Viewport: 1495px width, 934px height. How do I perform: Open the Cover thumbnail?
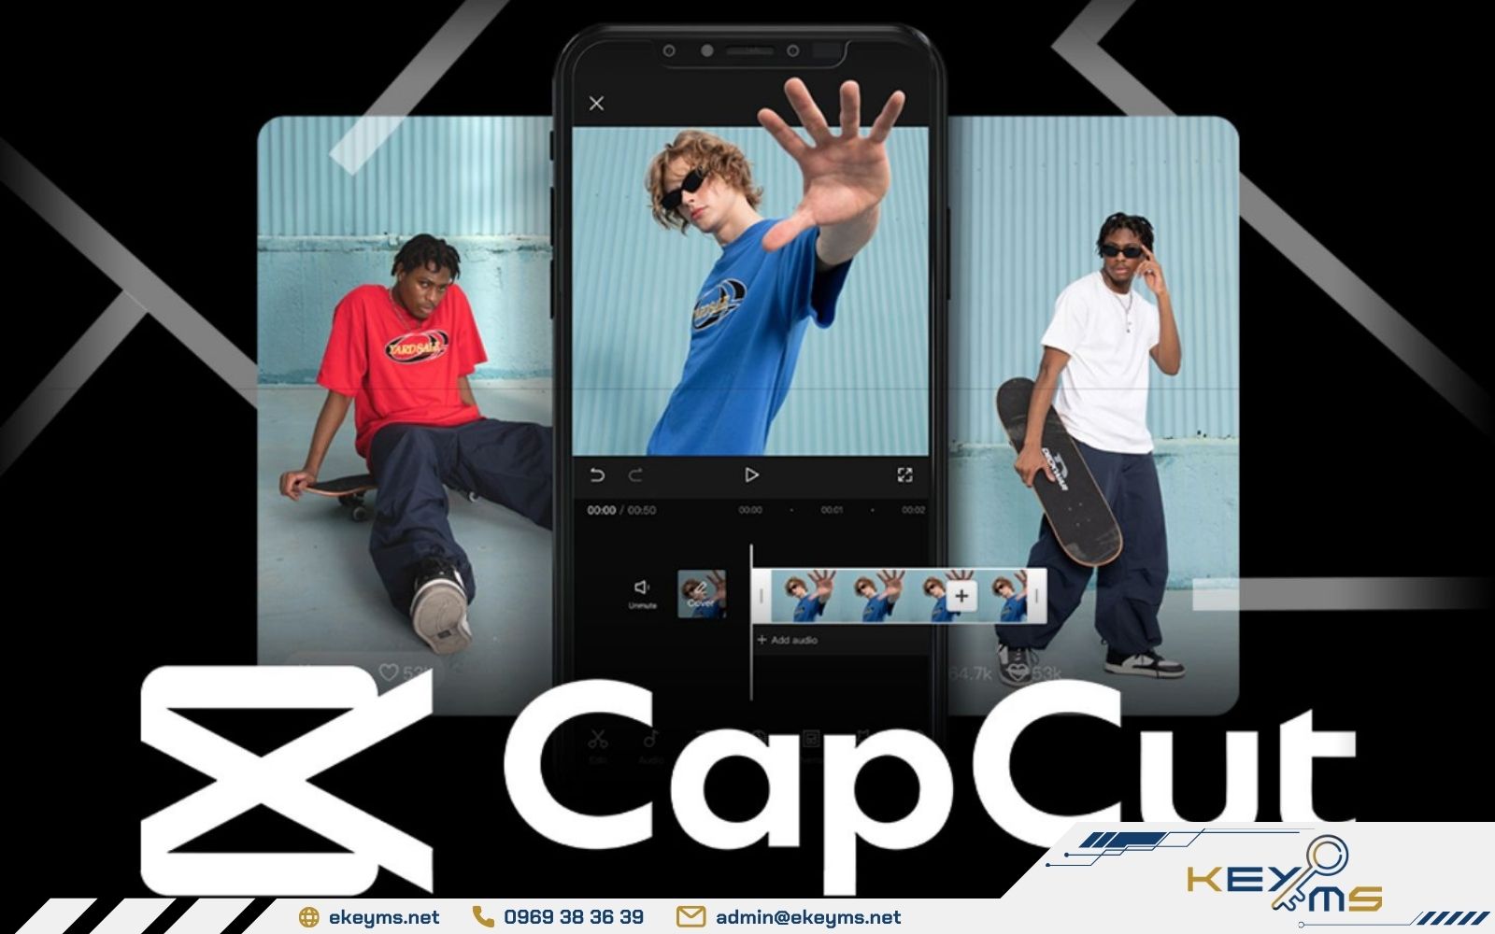click(701, 594)
